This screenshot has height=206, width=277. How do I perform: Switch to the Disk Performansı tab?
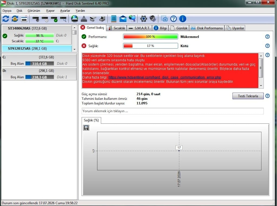tap(207, 28)
